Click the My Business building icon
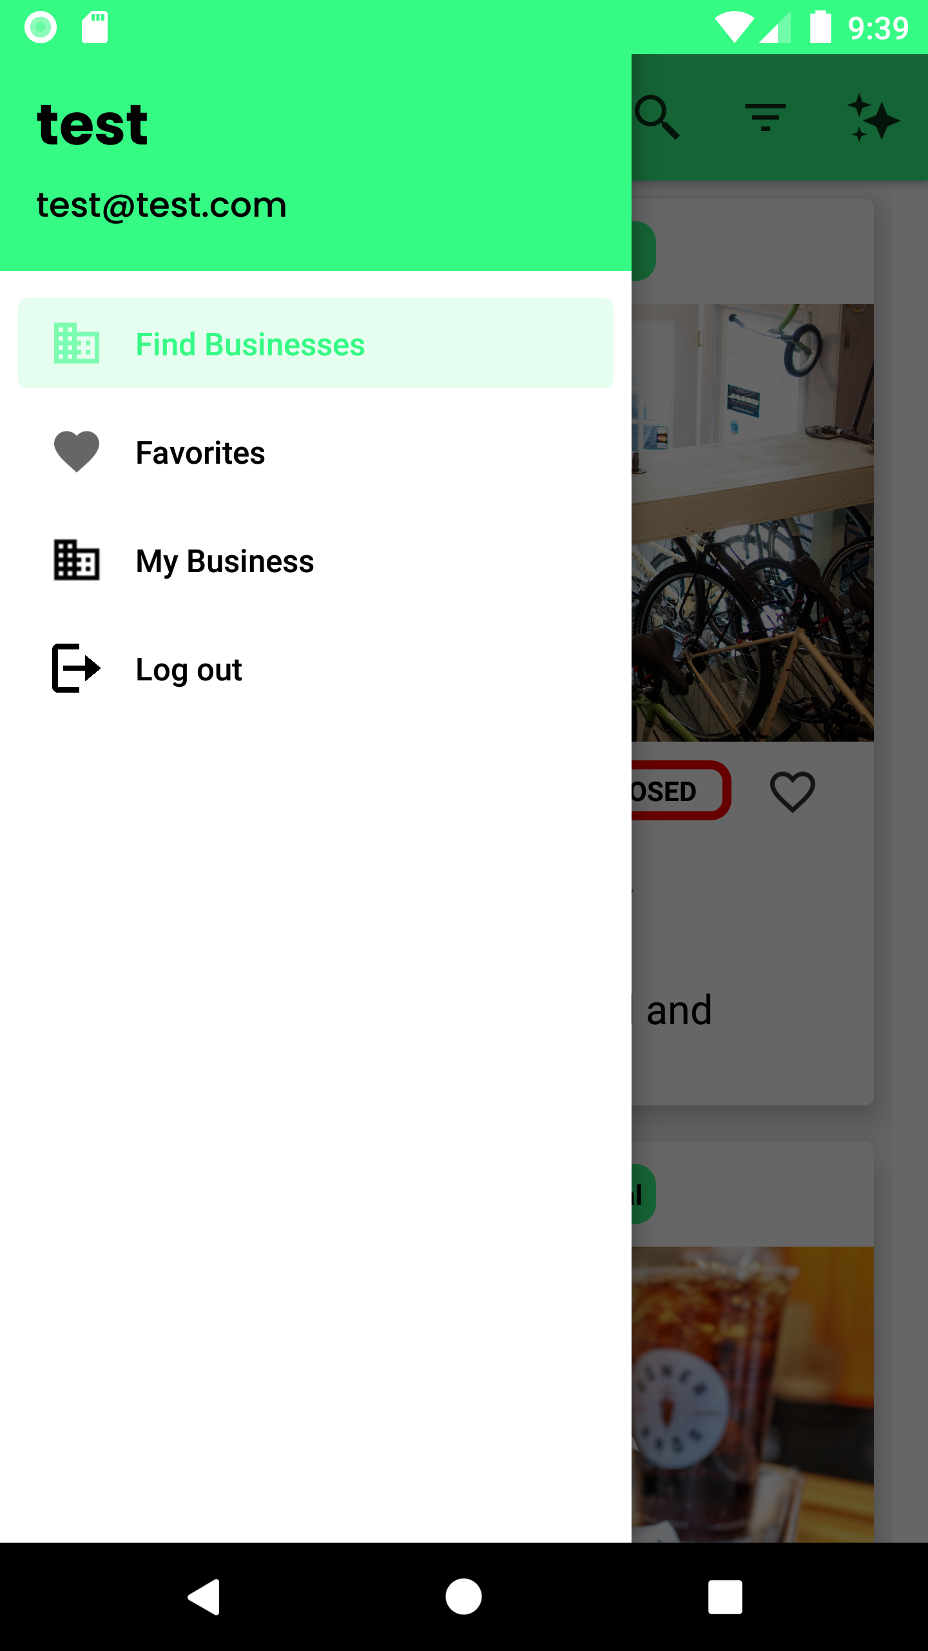 tap(77, 560)
